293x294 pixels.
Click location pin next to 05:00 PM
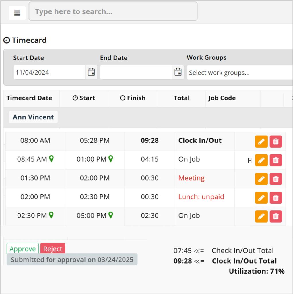[111, 215]
